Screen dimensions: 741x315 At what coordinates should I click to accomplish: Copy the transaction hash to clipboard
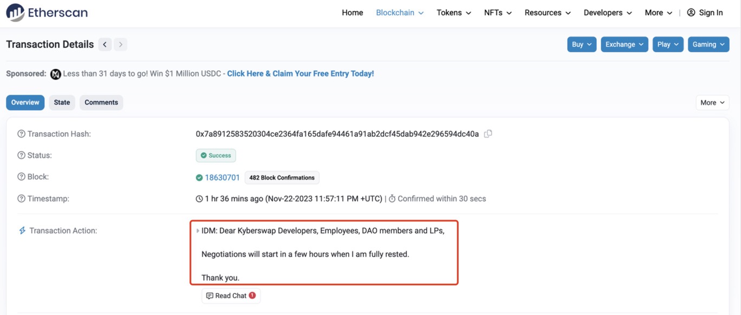(488, 134)
